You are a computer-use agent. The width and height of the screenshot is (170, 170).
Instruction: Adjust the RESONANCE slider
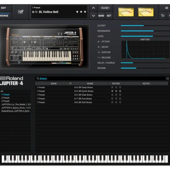145,31
